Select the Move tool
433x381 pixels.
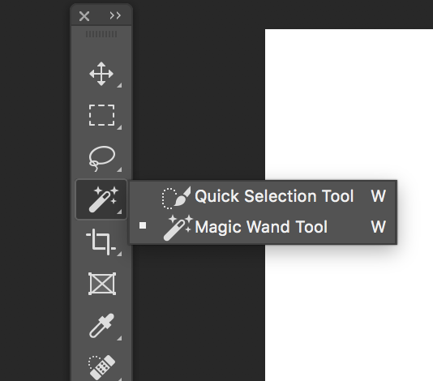click(101, 74)
